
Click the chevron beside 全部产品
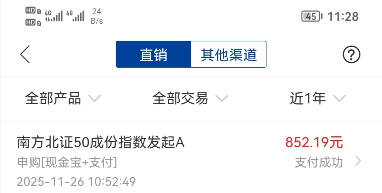pyautogui.click(x=94, y=98)
